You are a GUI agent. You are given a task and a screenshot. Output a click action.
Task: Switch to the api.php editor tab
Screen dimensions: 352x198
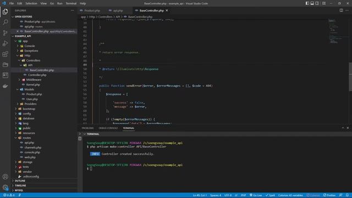118,10
